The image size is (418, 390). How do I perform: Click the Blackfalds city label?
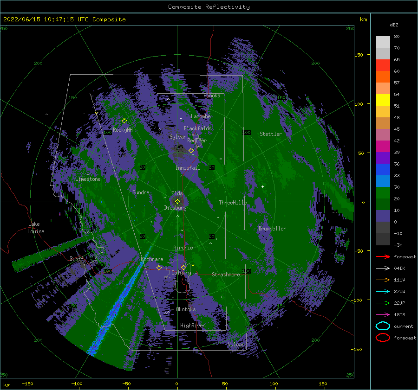[x=197, y=128]
